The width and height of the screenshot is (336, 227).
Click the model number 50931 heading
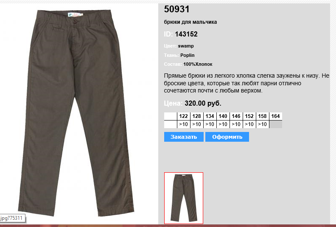coord(177,9)
